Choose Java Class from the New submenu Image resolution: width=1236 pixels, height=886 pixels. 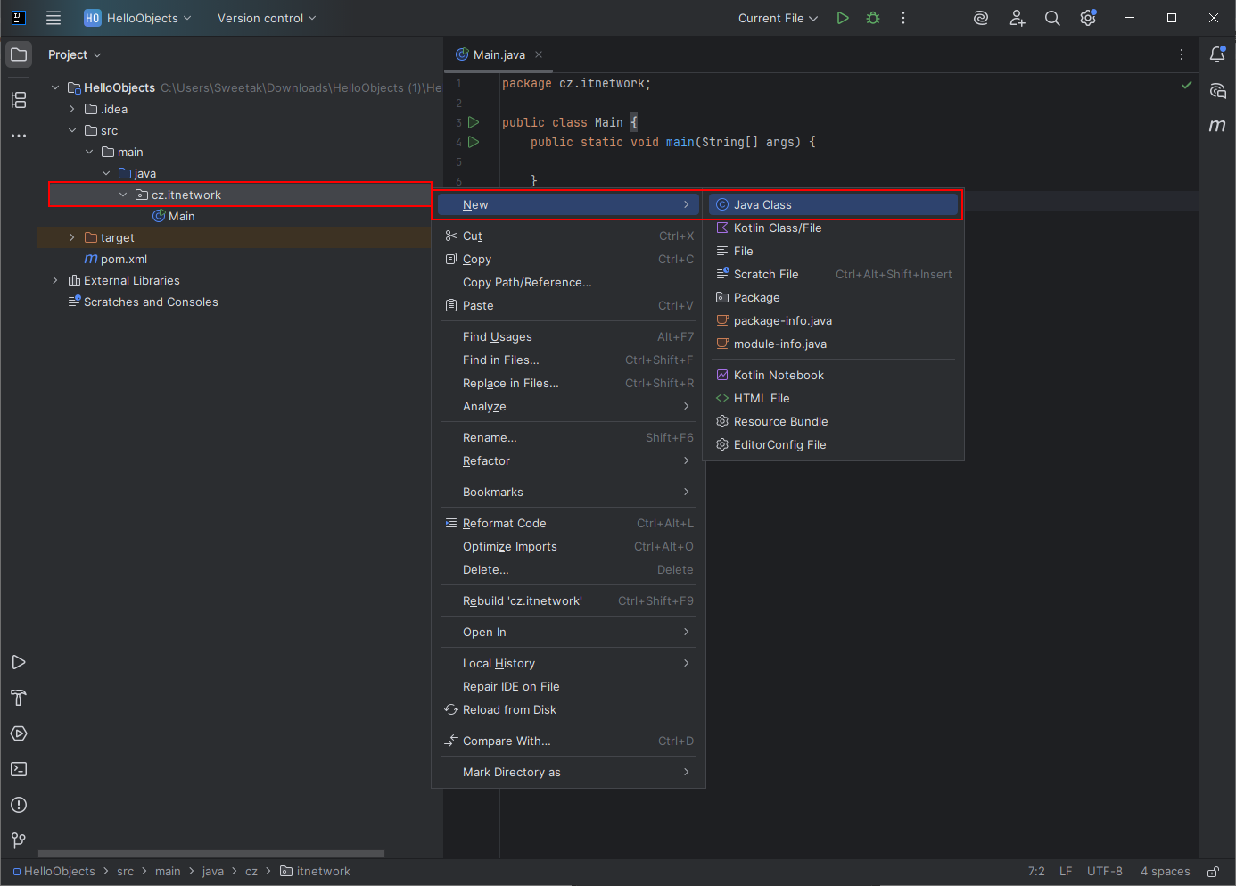(833, 204)
